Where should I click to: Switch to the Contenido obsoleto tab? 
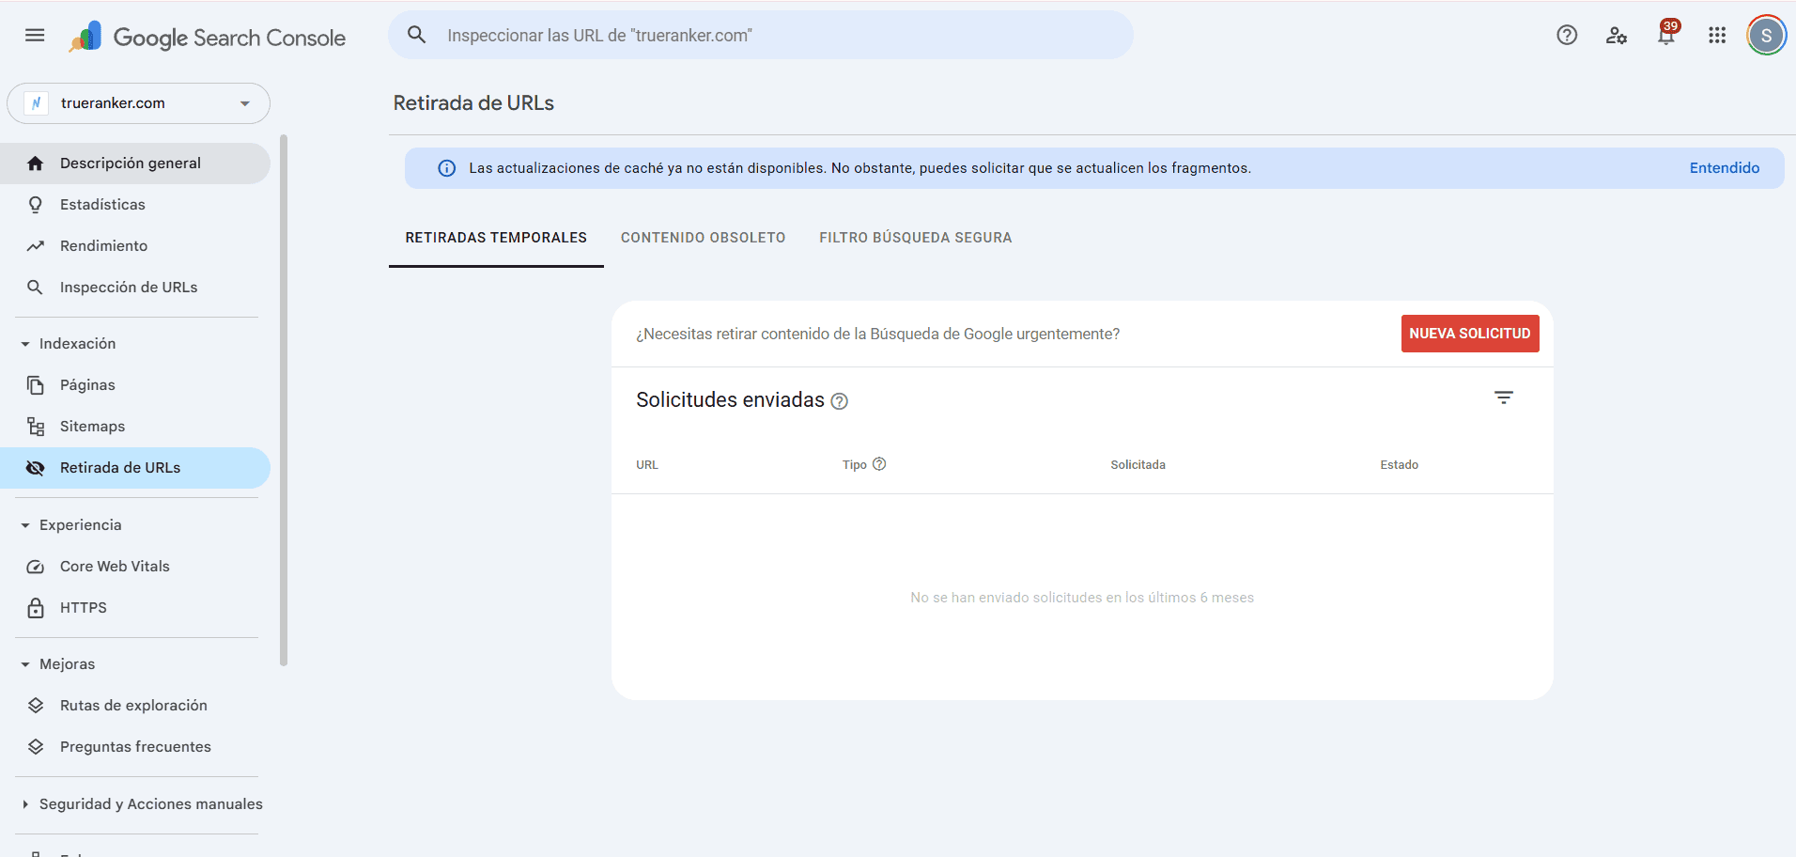703,238
